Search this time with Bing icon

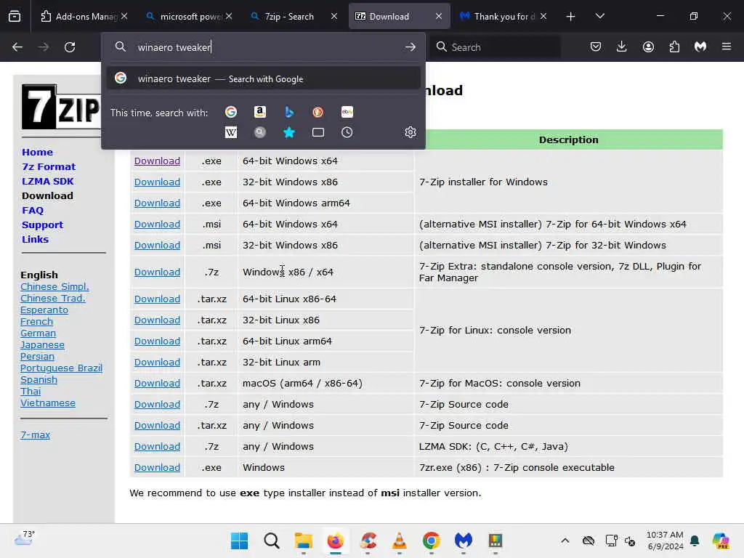coord(289,112)
